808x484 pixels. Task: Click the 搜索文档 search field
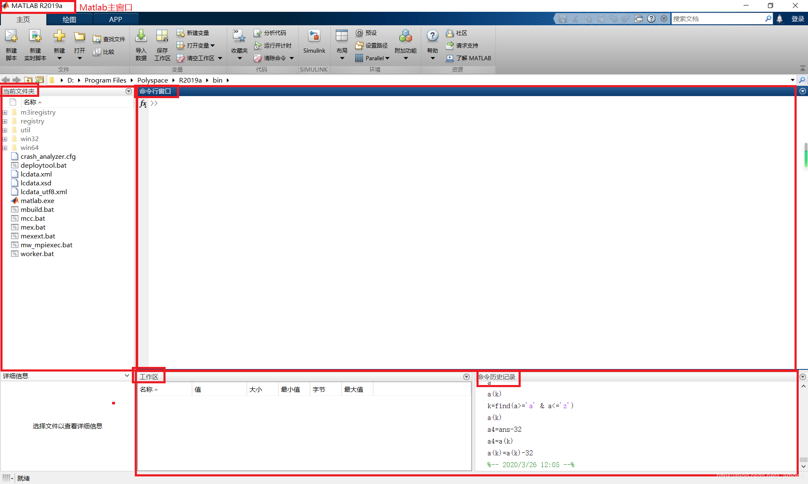click(717, 19)
